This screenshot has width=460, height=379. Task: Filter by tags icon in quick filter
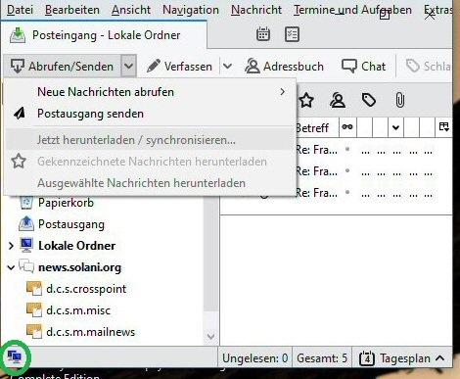[369, 100]
